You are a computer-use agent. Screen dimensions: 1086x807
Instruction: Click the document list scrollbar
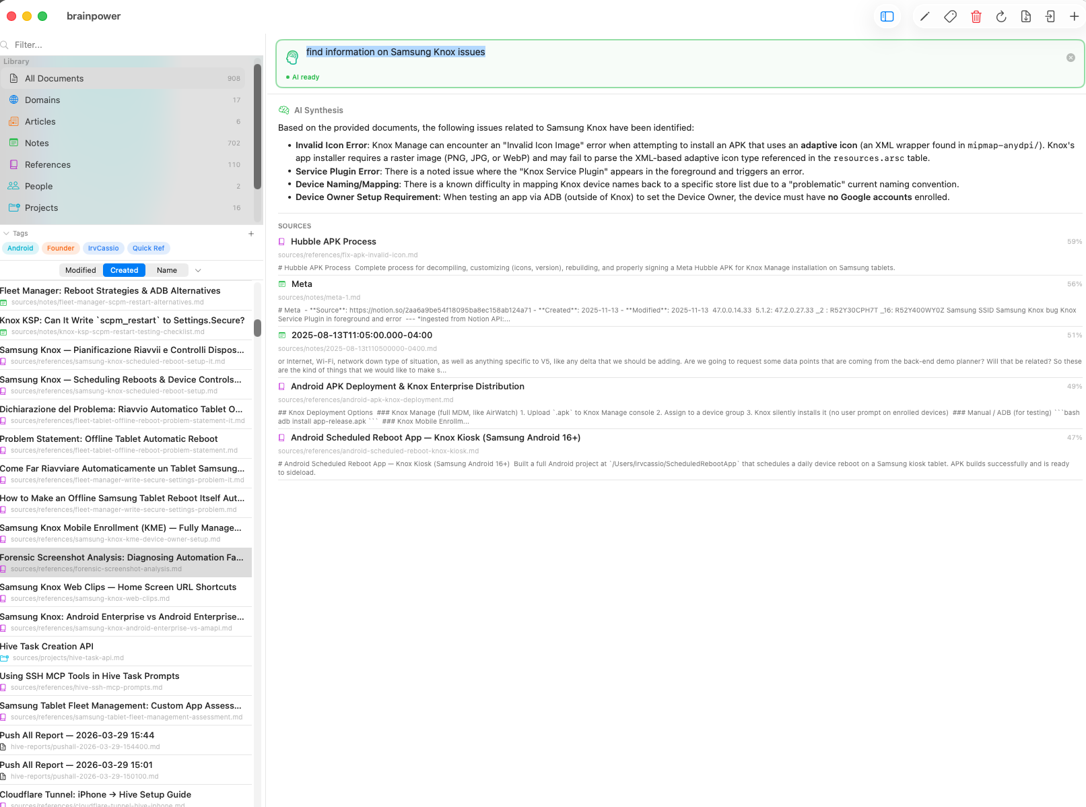257,328
